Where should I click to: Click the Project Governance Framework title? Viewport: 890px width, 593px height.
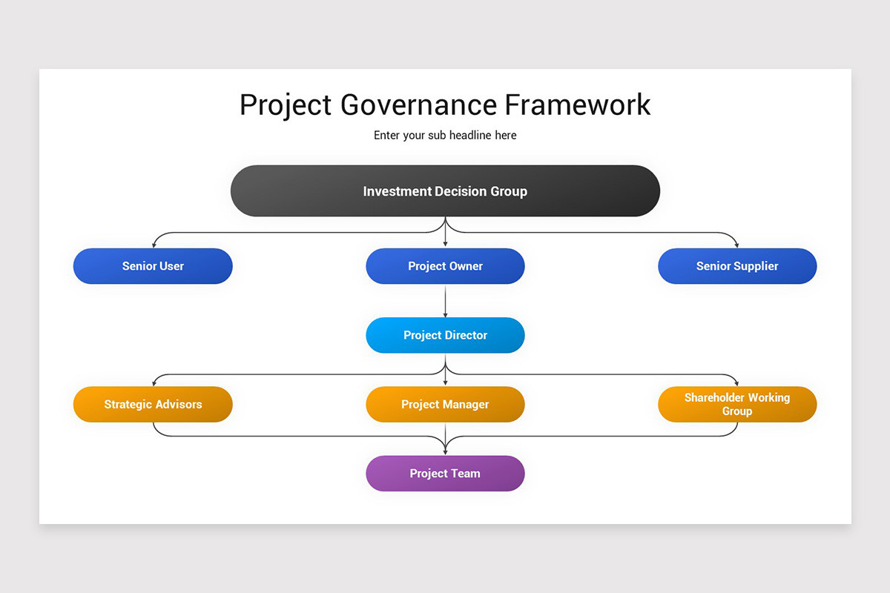445,105
